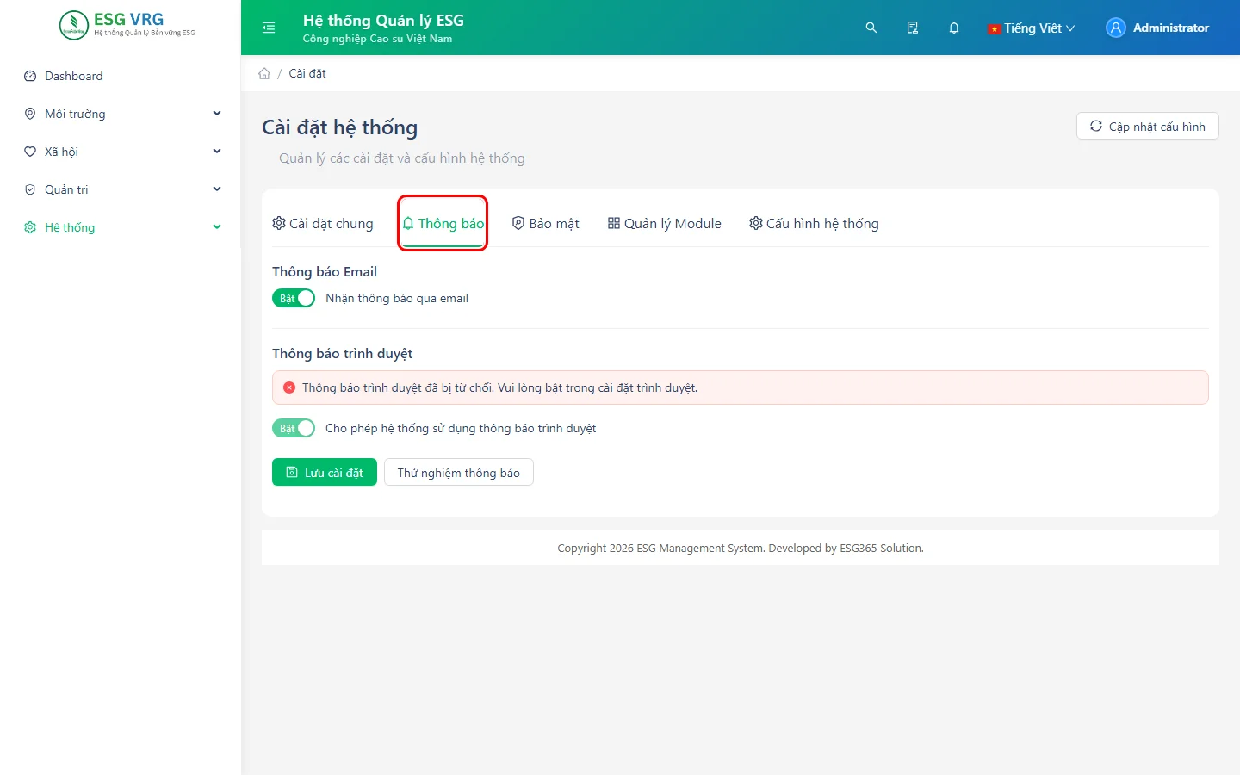
Task: Click the browser notification denied alert message
Action: 499,387
